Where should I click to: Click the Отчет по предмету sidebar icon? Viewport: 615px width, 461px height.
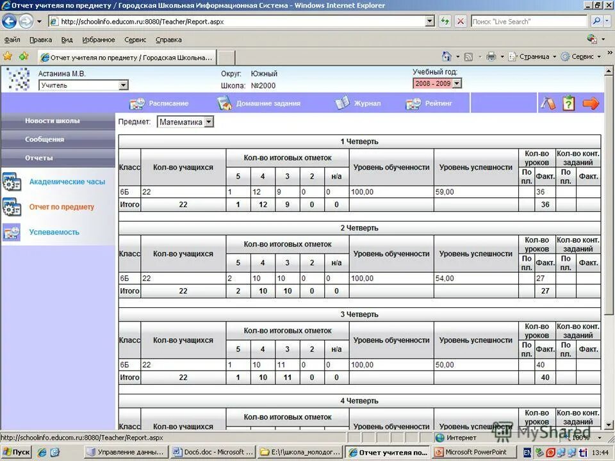[x=12, y=207]
